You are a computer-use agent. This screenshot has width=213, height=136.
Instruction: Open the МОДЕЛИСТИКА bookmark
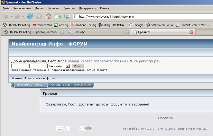pyautogui.click(x=112, y=25)
